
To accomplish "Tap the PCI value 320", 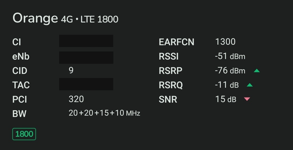I will 76,99.
